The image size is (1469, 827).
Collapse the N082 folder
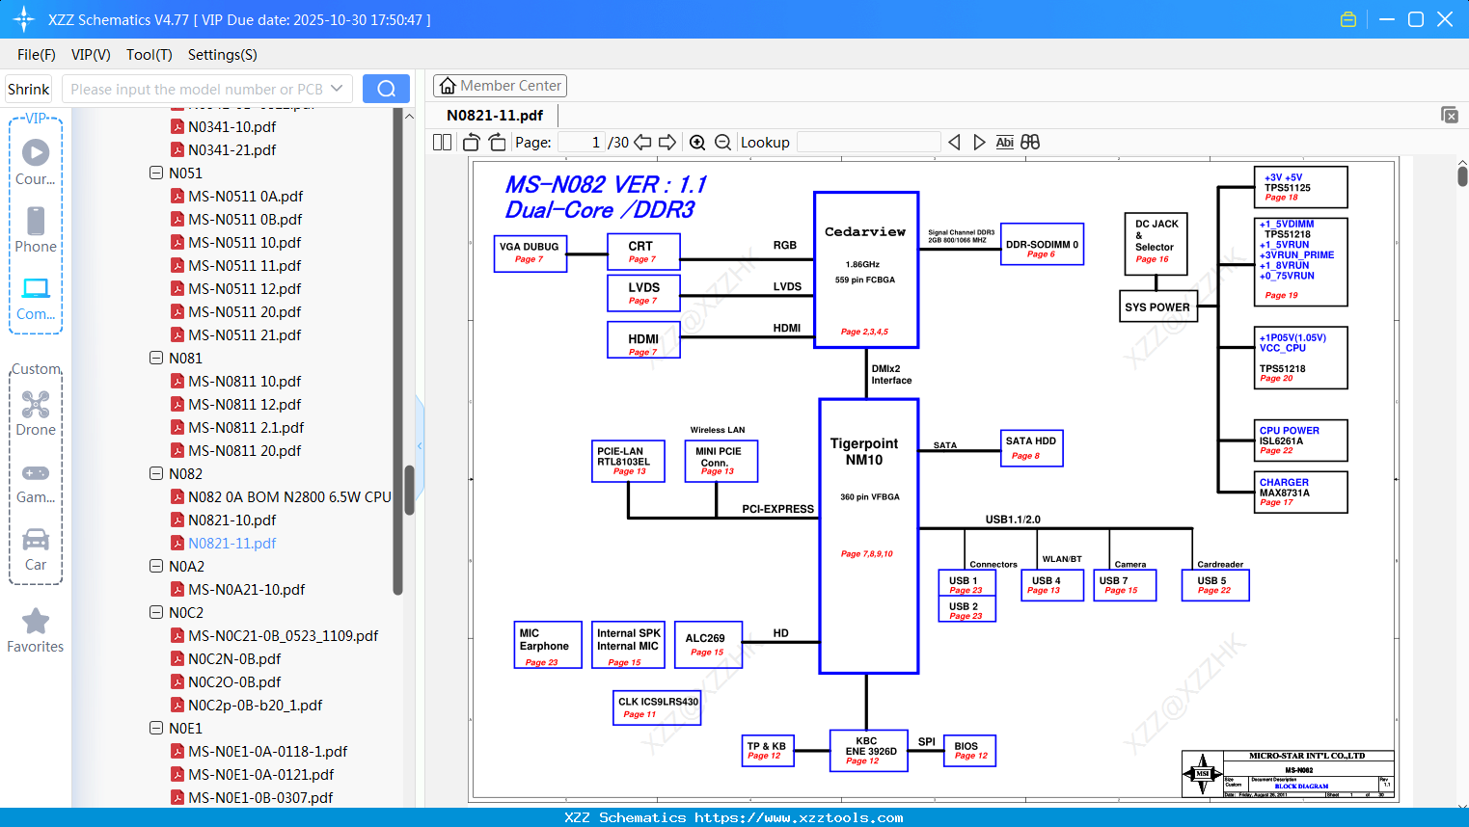[156, 473]
